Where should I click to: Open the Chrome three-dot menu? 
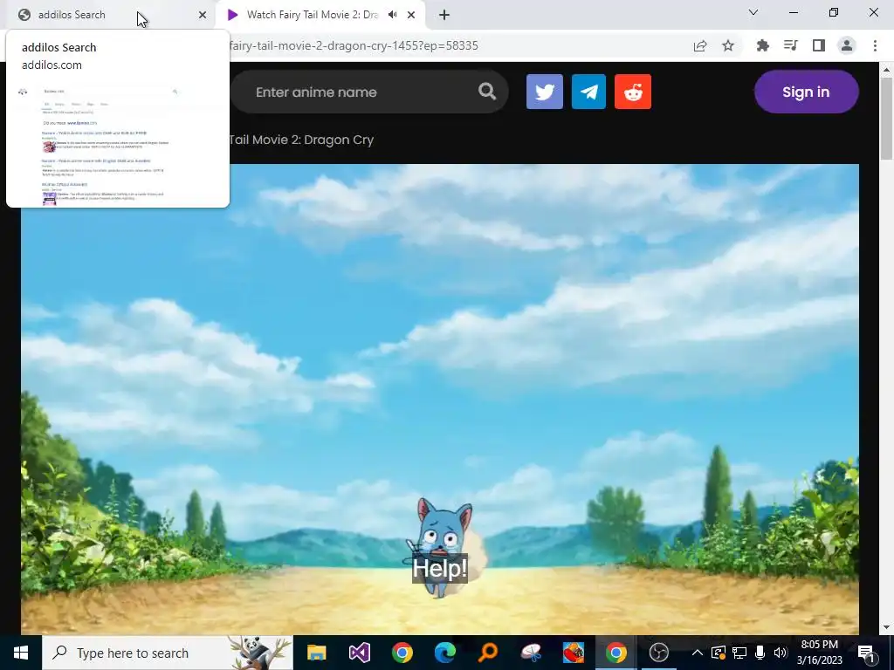click(x=875, y=45)
